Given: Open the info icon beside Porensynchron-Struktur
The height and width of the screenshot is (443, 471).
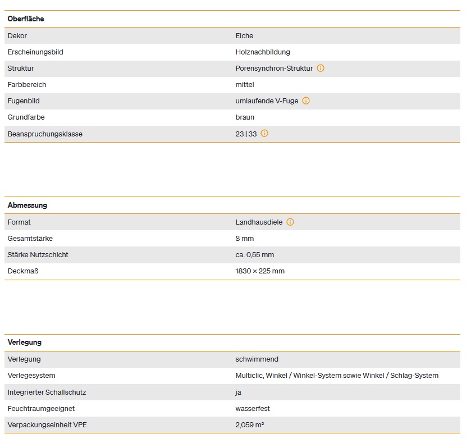Looking at the screenshot, I should point(321,68).
